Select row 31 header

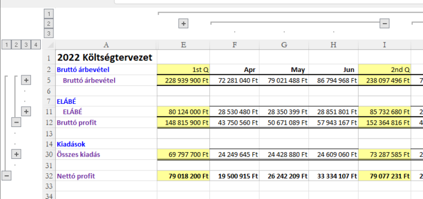pyautogui.click(x=49, y=165)
